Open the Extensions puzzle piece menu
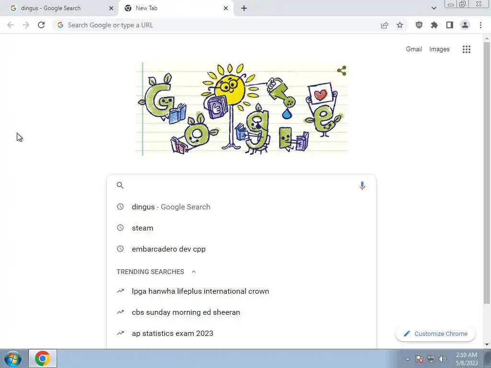491x368 pixels. [434, 25]
